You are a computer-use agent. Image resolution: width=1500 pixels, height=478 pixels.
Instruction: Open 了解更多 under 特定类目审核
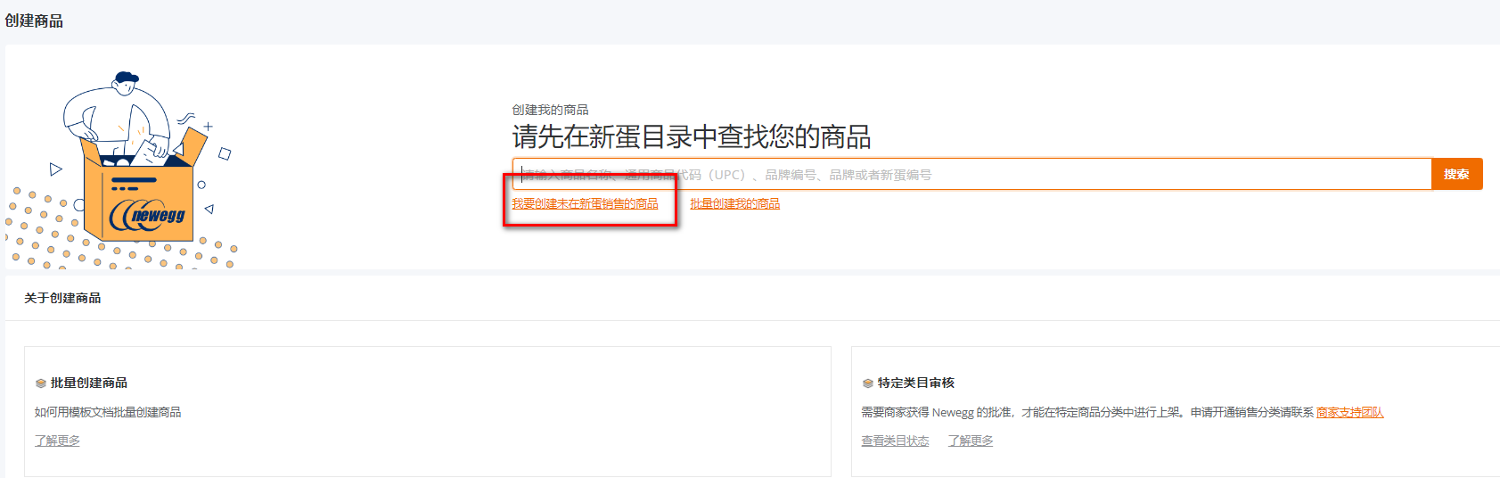tap(971, 441)
